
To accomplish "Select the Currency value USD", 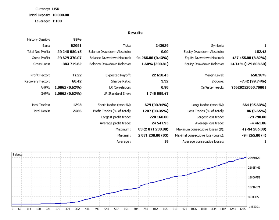I will click(x=56, y=9).
